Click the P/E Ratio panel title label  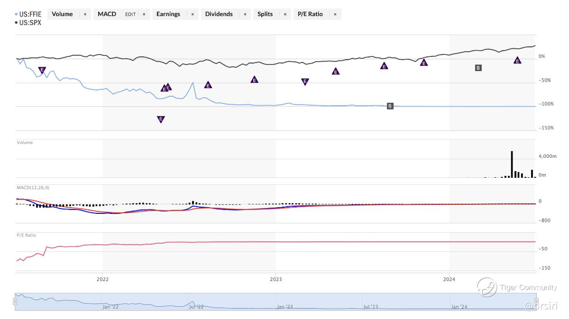(26, 235)
